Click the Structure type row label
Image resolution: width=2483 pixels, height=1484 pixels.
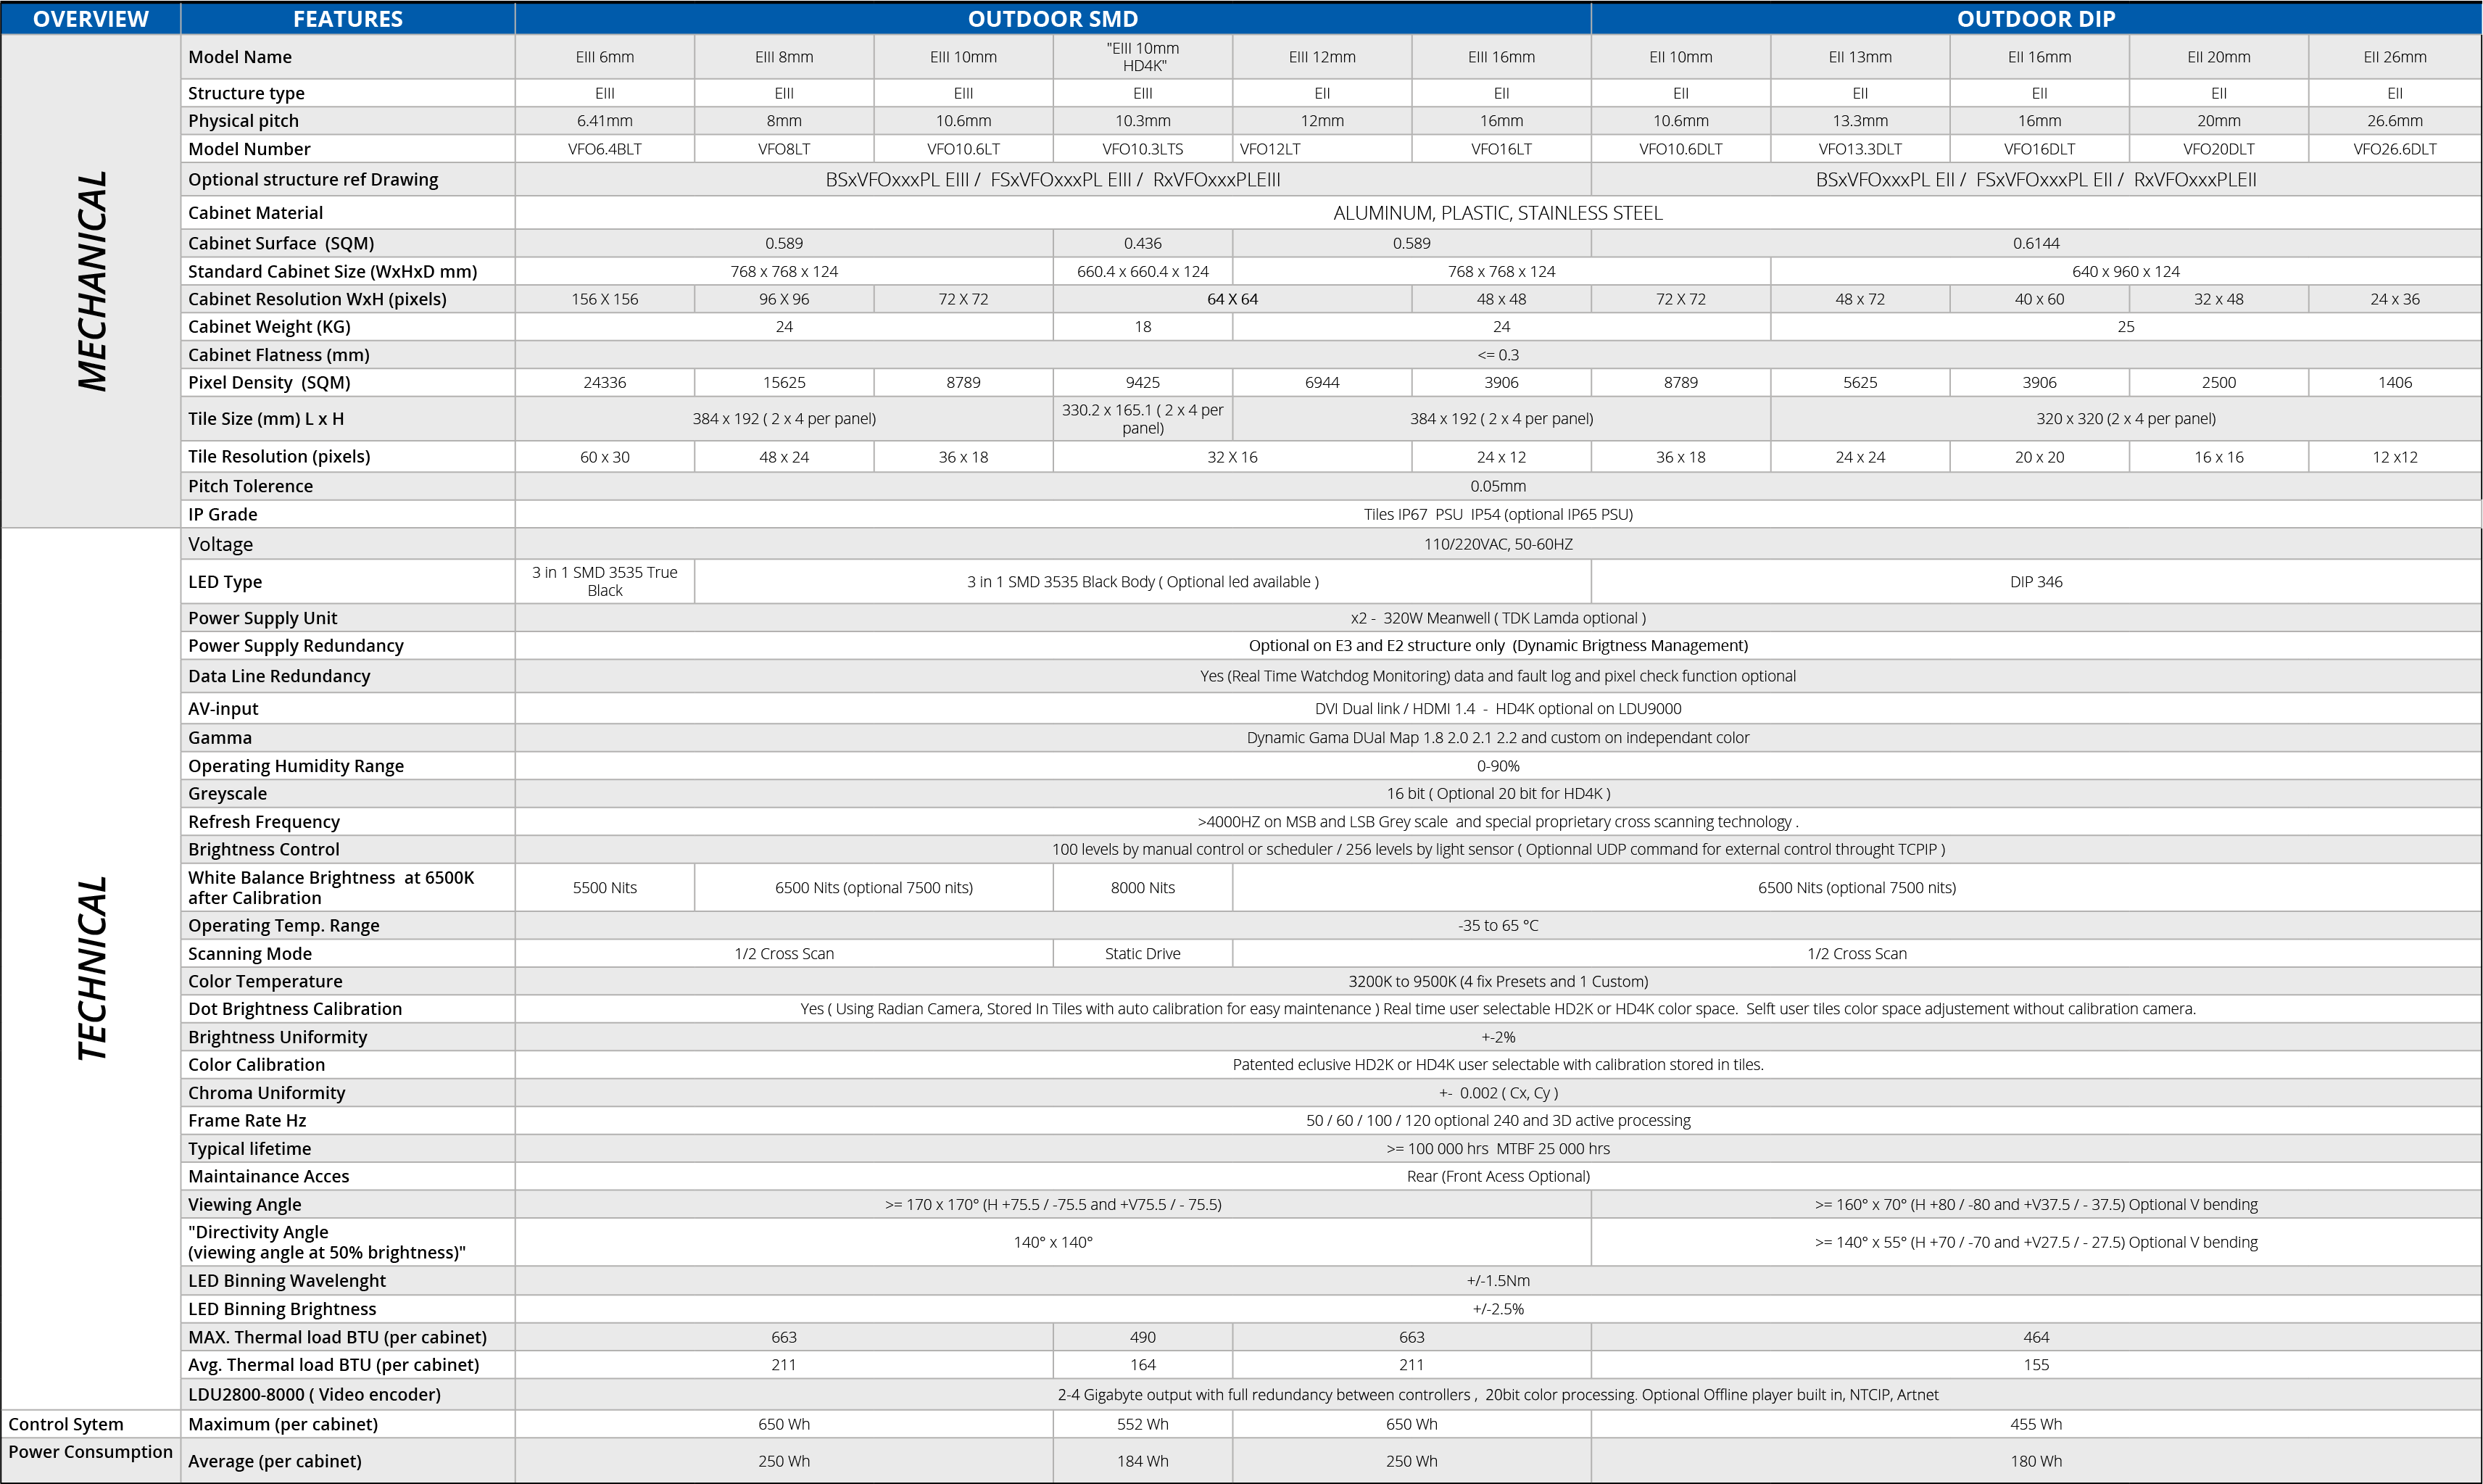[246, 93]
